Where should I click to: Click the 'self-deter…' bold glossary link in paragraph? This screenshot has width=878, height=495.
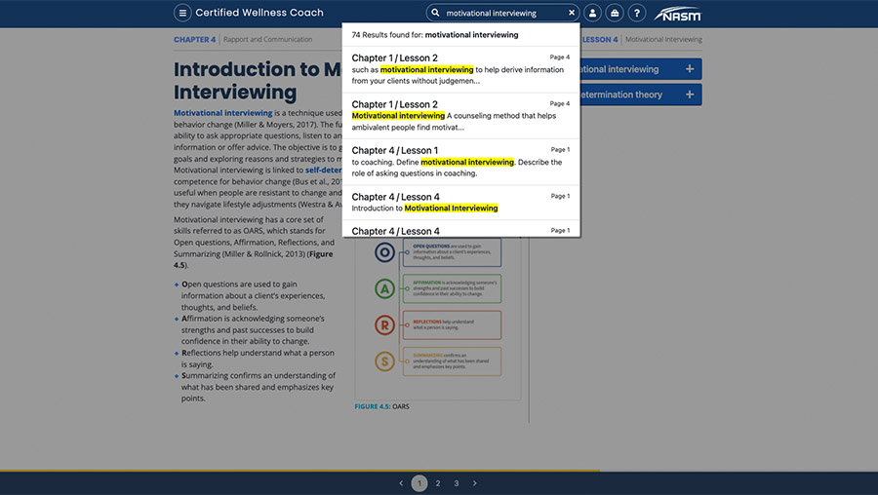point(324,170)
